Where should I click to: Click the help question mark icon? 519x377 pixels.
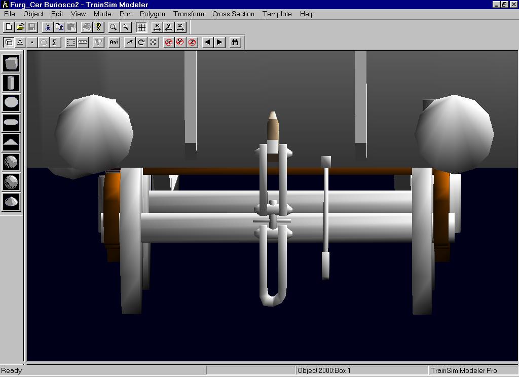[x=98, y=27]
